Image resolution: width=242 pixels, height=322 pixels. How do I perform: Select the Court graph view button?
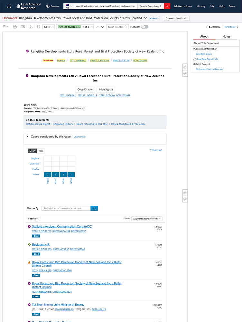(33, 151)
